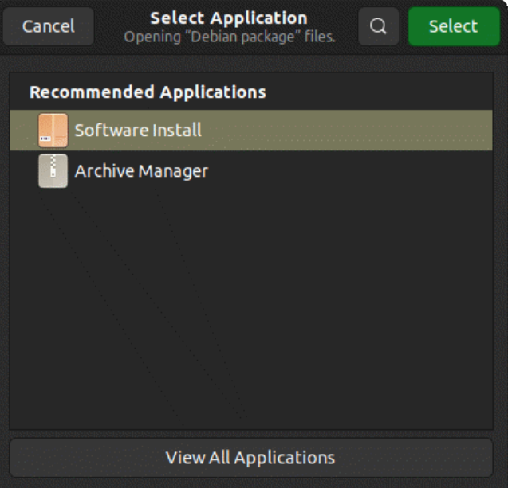The height and width of the screenshot is (488, 508).
Task: Open View All Applications
Action: tap(251, 458)
